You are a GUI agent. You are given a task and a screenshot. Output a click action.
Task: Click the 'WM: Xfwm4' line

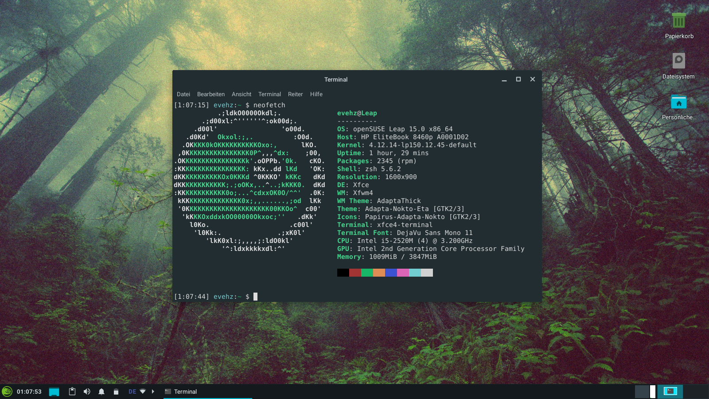[355, 193]
